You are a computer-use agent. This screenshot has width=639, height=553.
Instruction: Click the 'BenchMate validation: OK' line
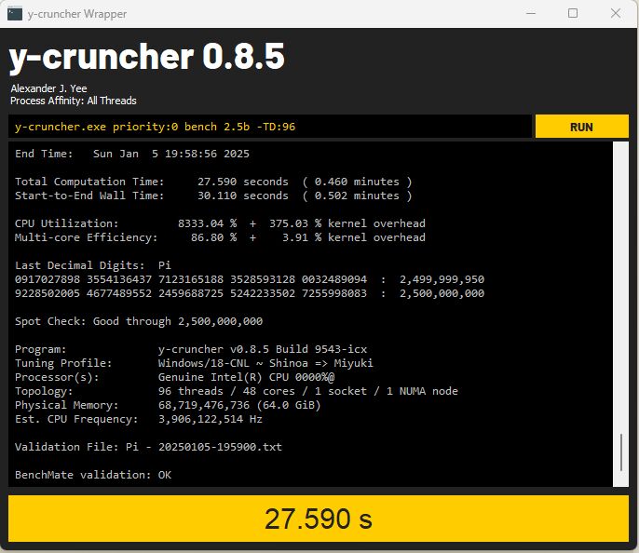click(93, 475)
